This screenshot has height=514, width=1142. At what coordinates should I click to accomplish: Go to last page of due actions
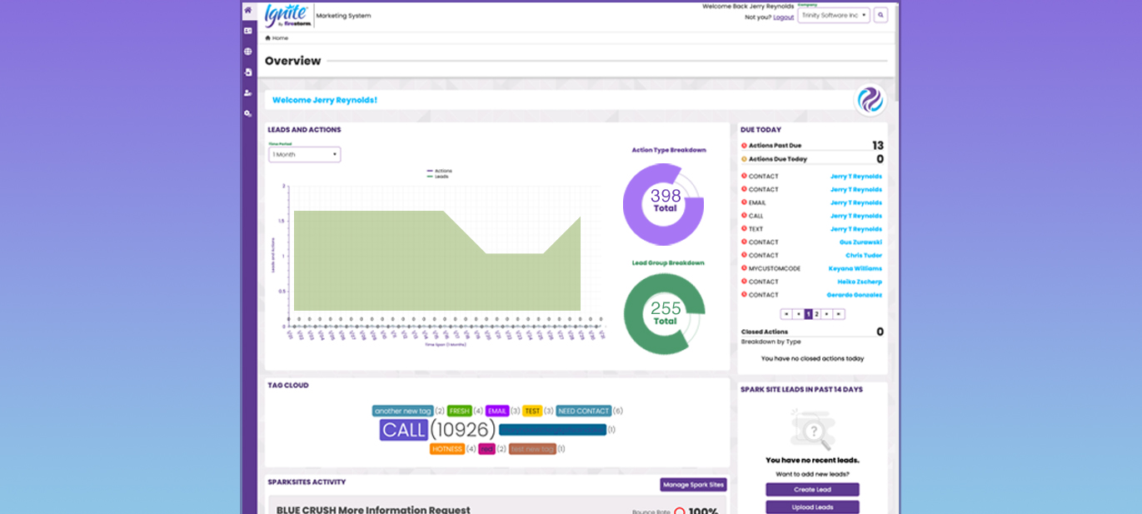pyautogui.click(x=839, y=314)
